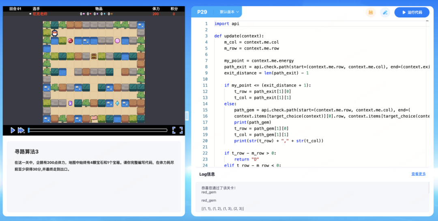Click the blue diamond on the map

[117, 103]
